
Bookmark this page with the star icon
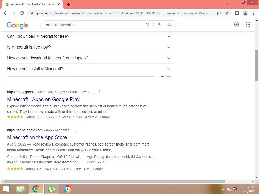tap(227, 13)
